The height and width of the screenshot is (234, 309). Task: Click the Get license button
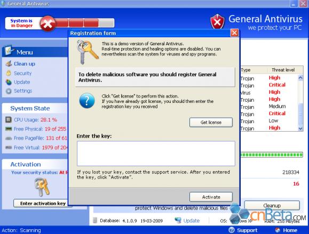(x=211, y=123)
